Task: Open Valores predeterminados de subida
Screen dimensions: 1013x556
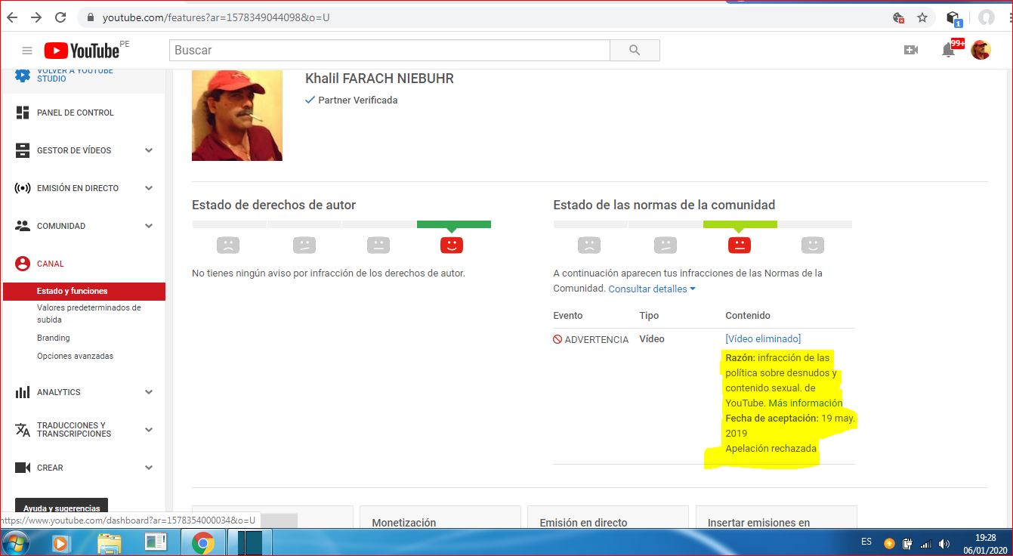Action: point(89,314)
